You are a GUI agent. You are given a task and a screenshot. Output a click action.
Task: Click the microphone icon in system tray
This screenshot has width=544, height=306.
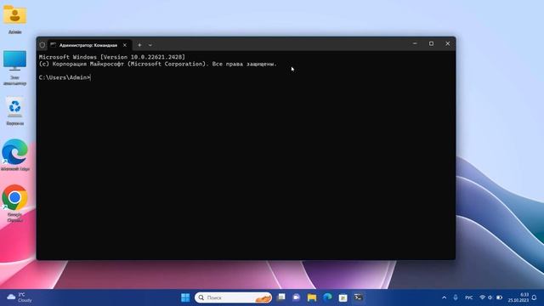pos(456,297)
